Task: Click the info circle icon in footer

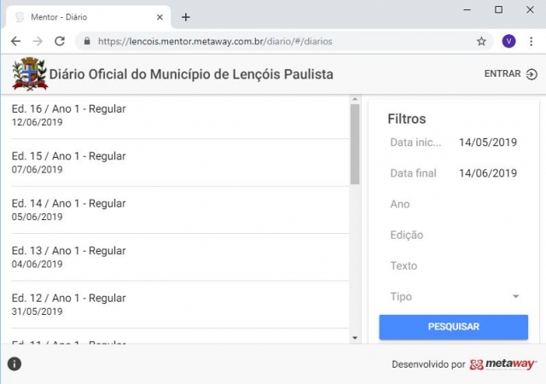Action: (x=15, y=364)
